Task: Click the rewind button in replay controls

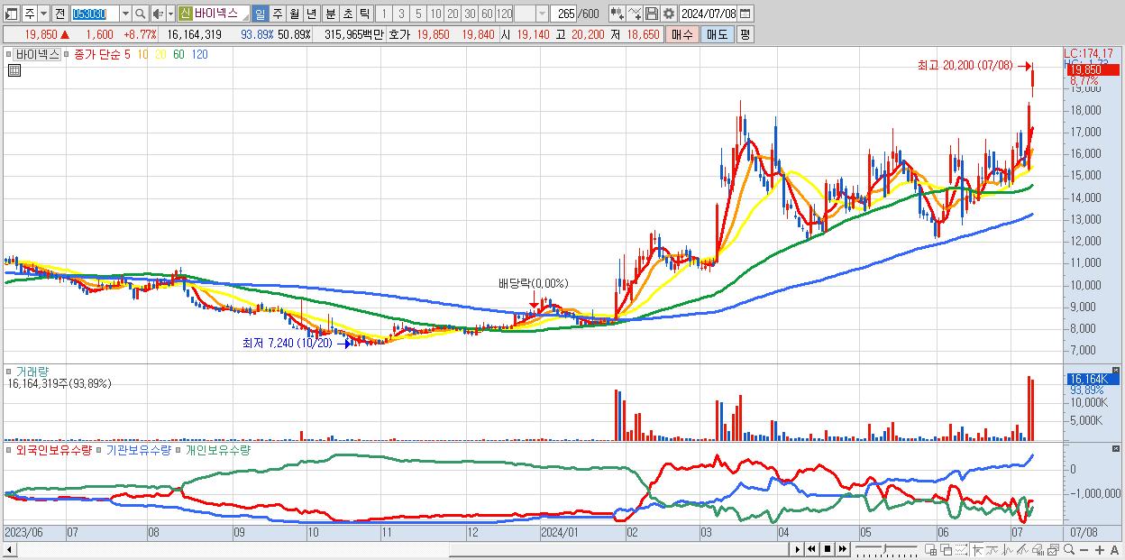Action: [812, 549]
